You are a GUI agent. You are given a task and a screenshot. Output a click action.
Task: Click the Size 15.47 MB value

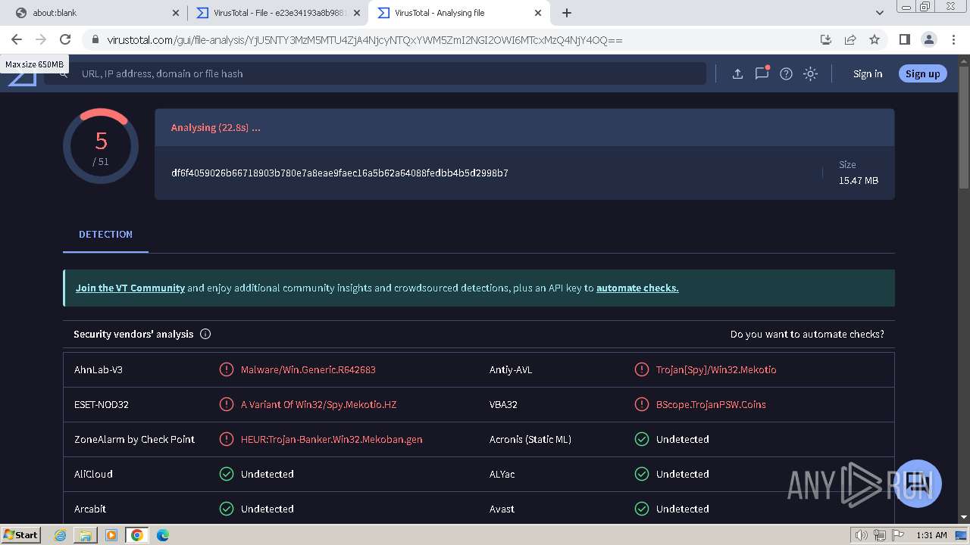coord(859,180)
